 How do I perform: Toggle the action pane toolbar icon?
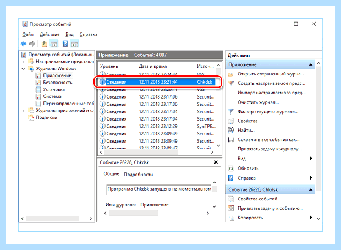point(74,44)
